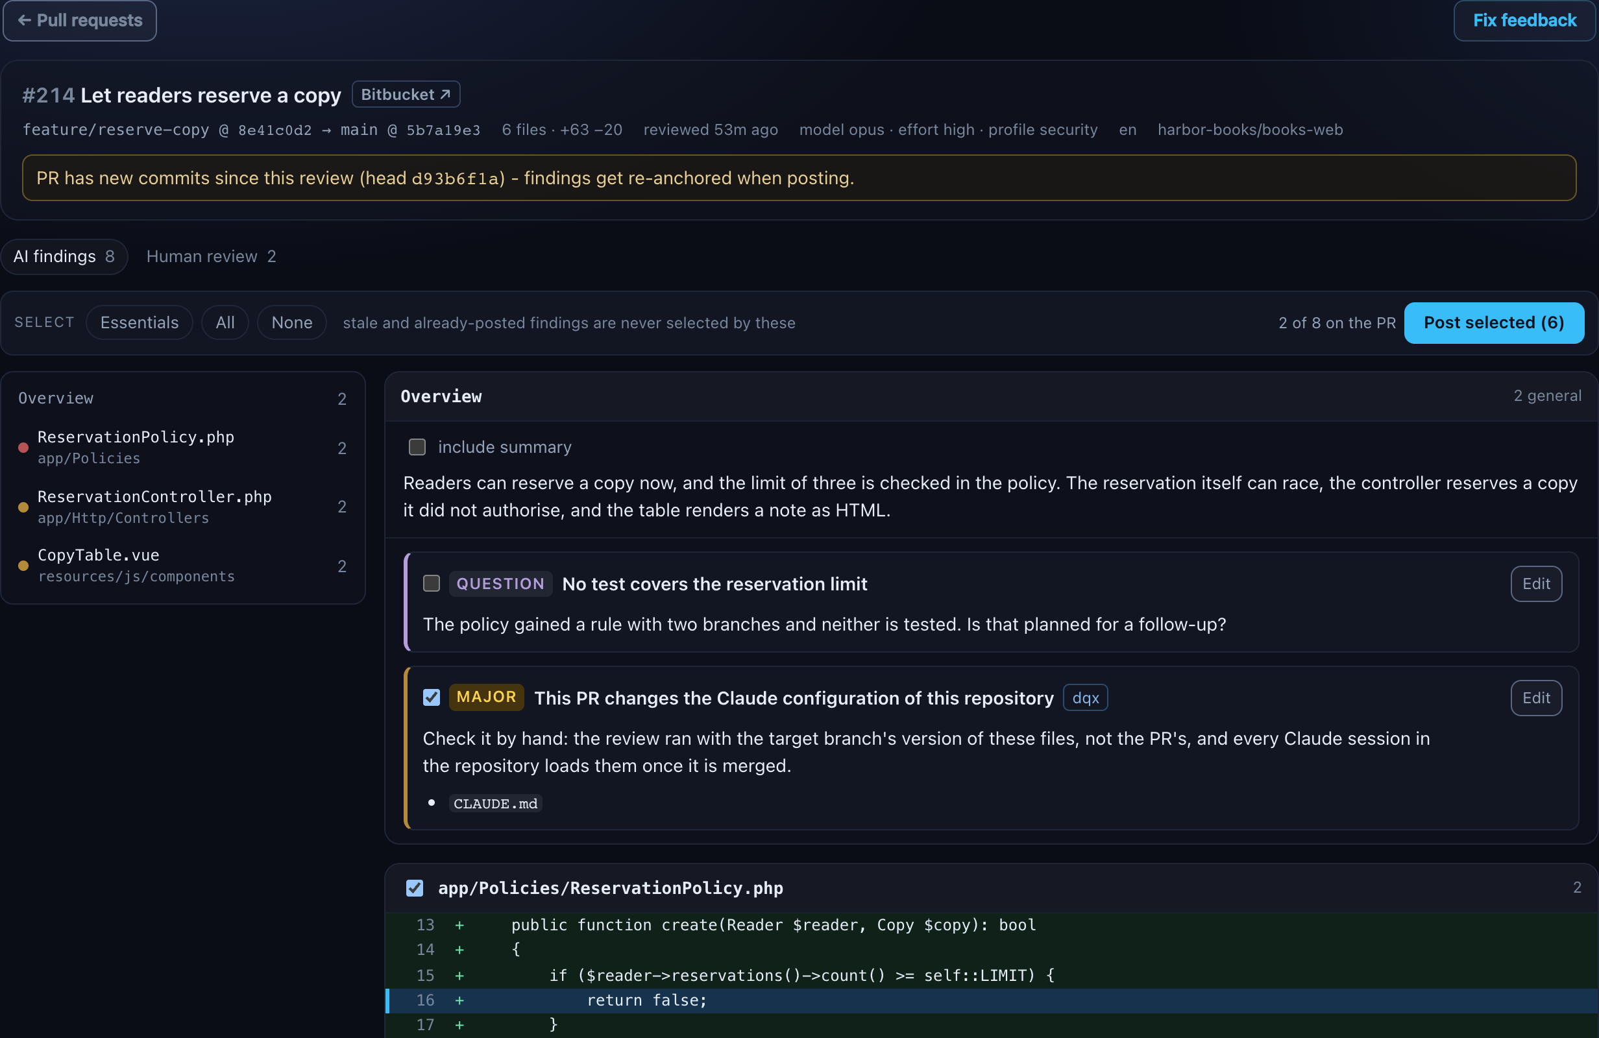
Task: Click the orange dot beside ReservationController.php
Action: coord(23,507)
